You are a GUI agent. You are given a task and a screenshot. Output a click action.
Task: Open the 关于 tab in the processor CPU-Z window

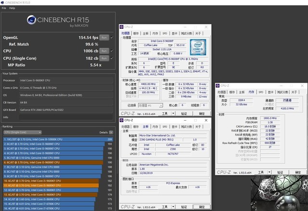198,33
